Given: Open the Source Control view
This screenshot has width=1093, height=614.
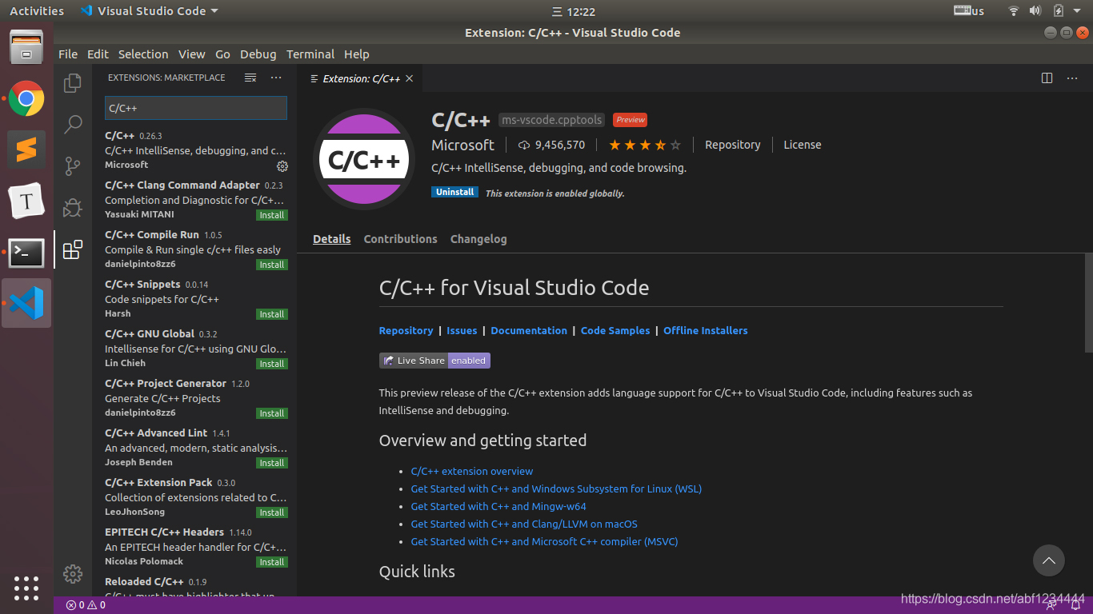Looking at the screenshot, I should point(73,165).
